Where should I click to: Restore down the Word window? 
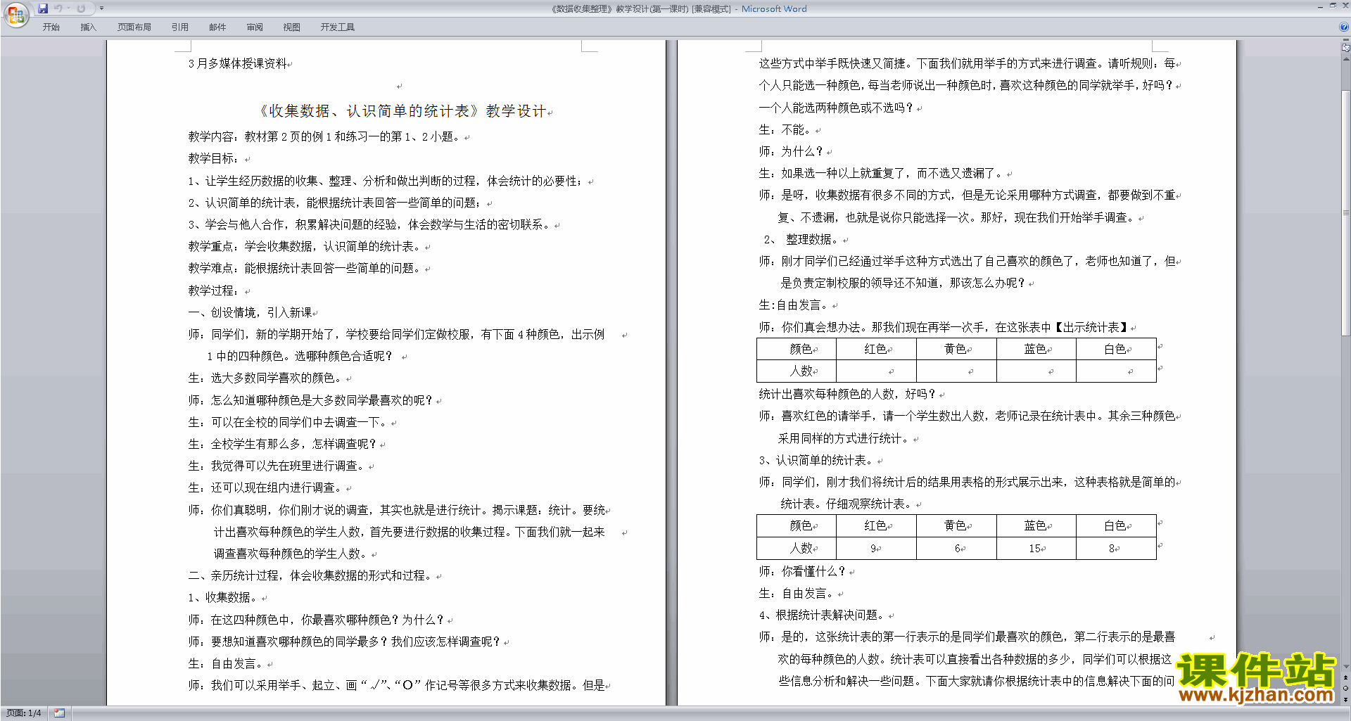(1333, 6)
